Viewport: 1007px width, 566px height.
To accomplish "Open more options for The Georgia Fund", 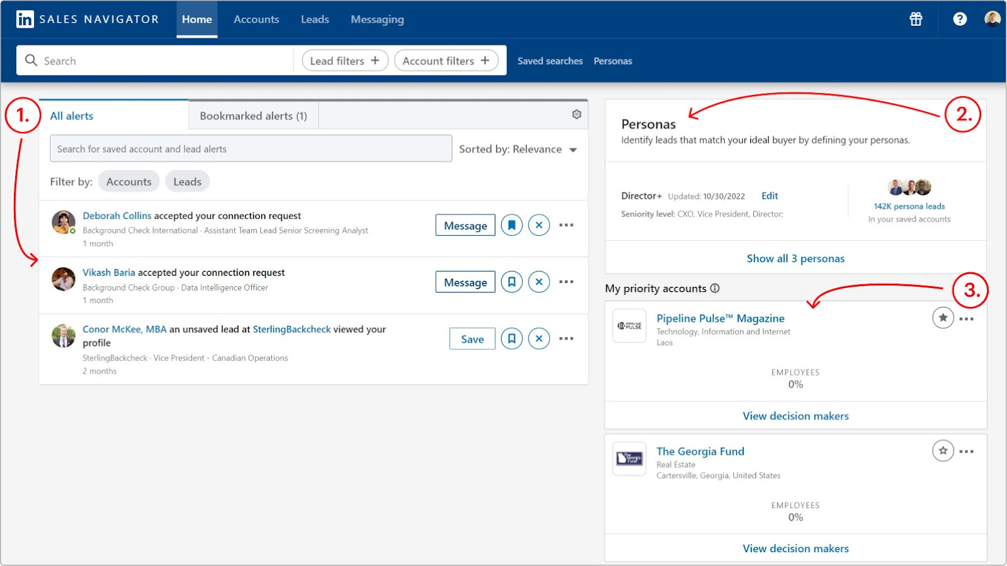I will pyautogui.click(x=967, y=452).
